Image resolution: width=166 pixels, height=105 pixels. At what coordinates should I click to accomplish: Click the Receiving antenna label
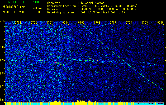click(x=61, y=12)
